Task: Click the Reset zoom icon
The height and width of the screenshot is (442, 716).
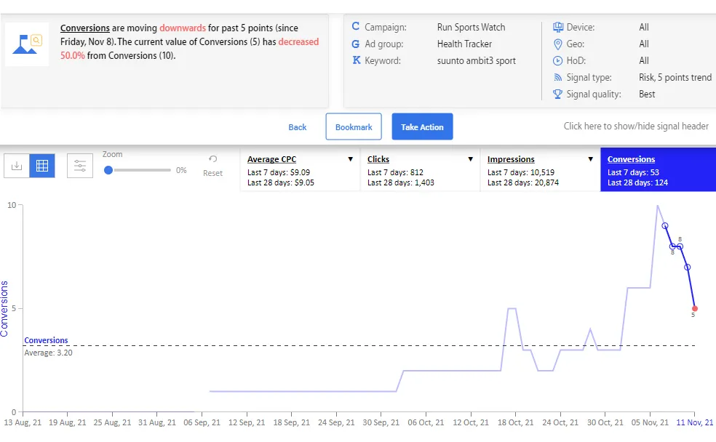Action: click(212, 158)
